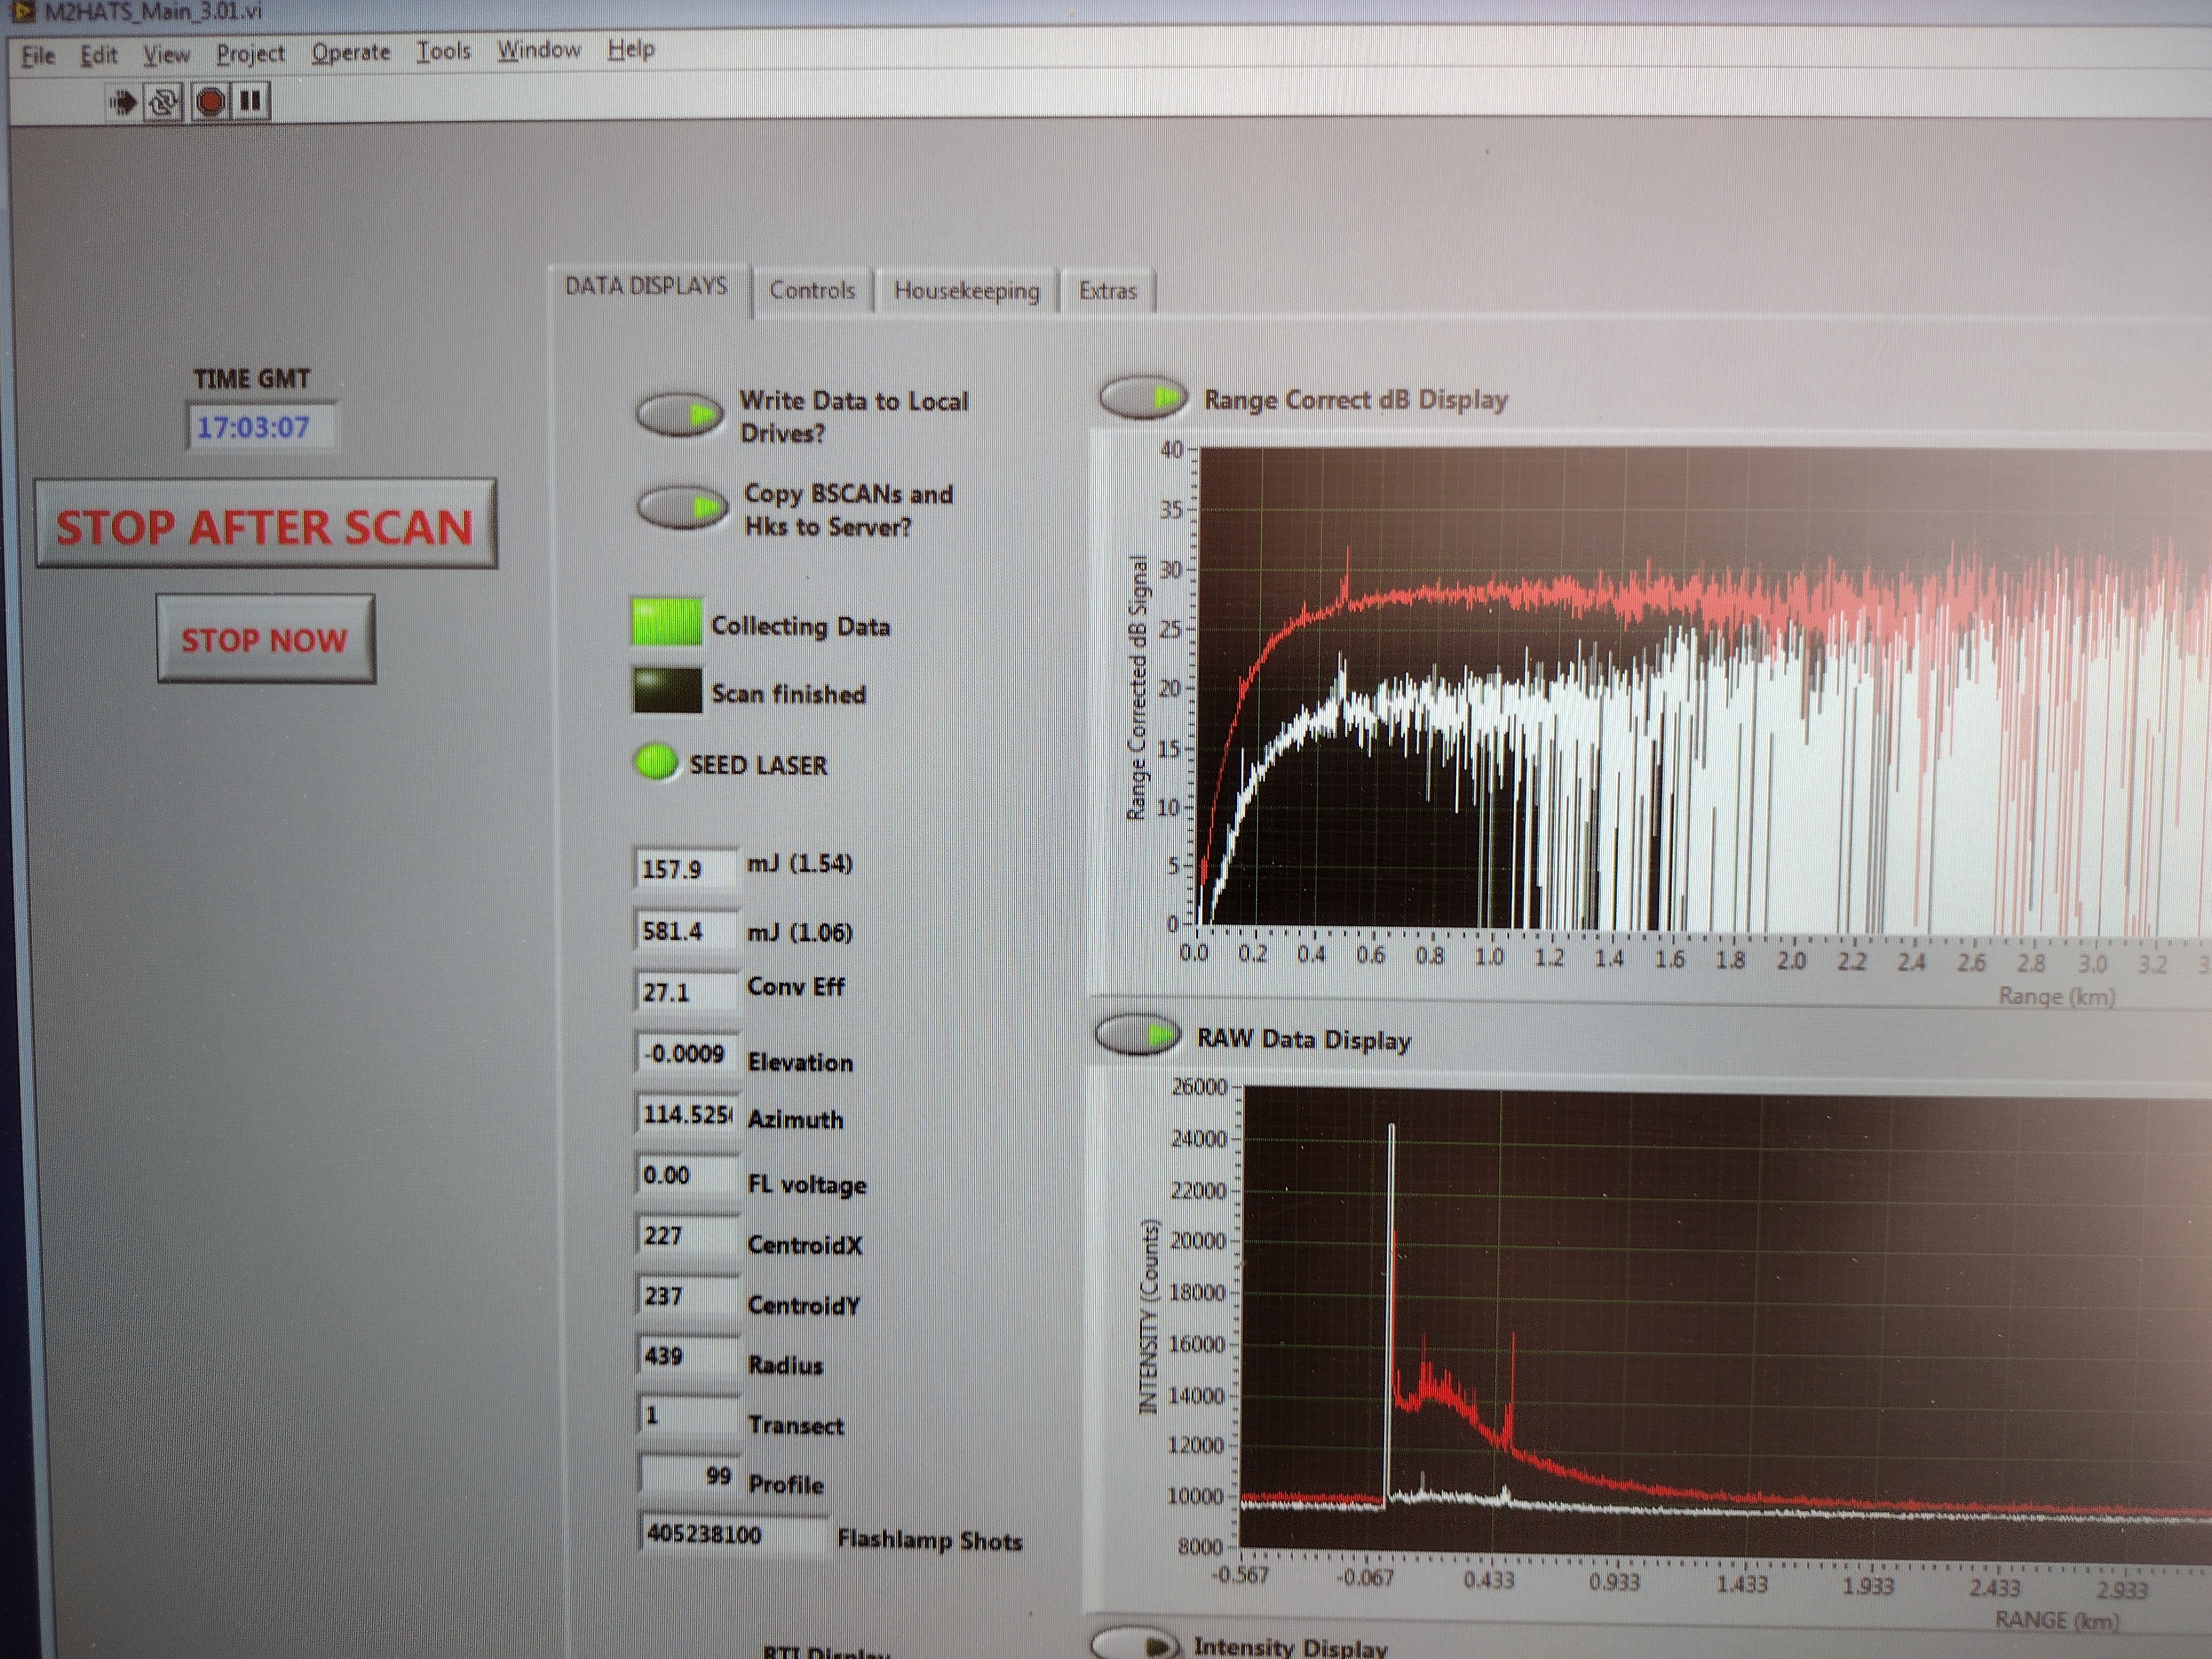Toggle the Intensity Display switch
Screen dimensions: 2212x1659
(x=1135, y=1644)
